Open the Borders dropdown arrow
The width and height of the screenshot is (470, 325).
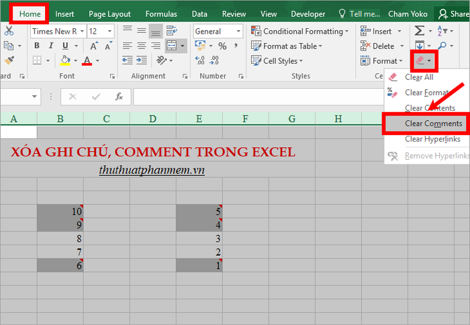point(48,60)
